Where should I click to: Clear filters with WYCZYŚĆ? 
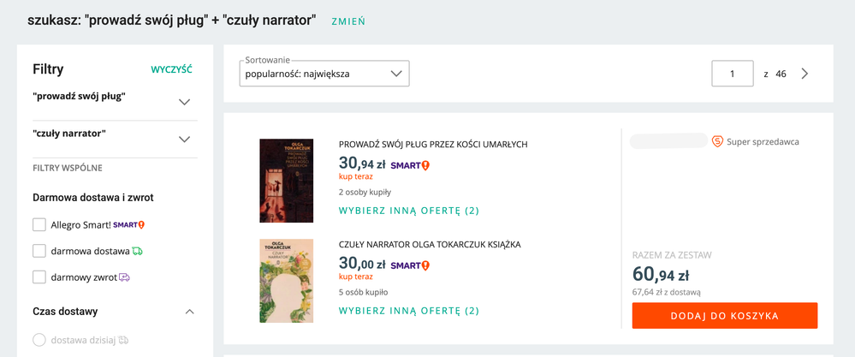171,69
